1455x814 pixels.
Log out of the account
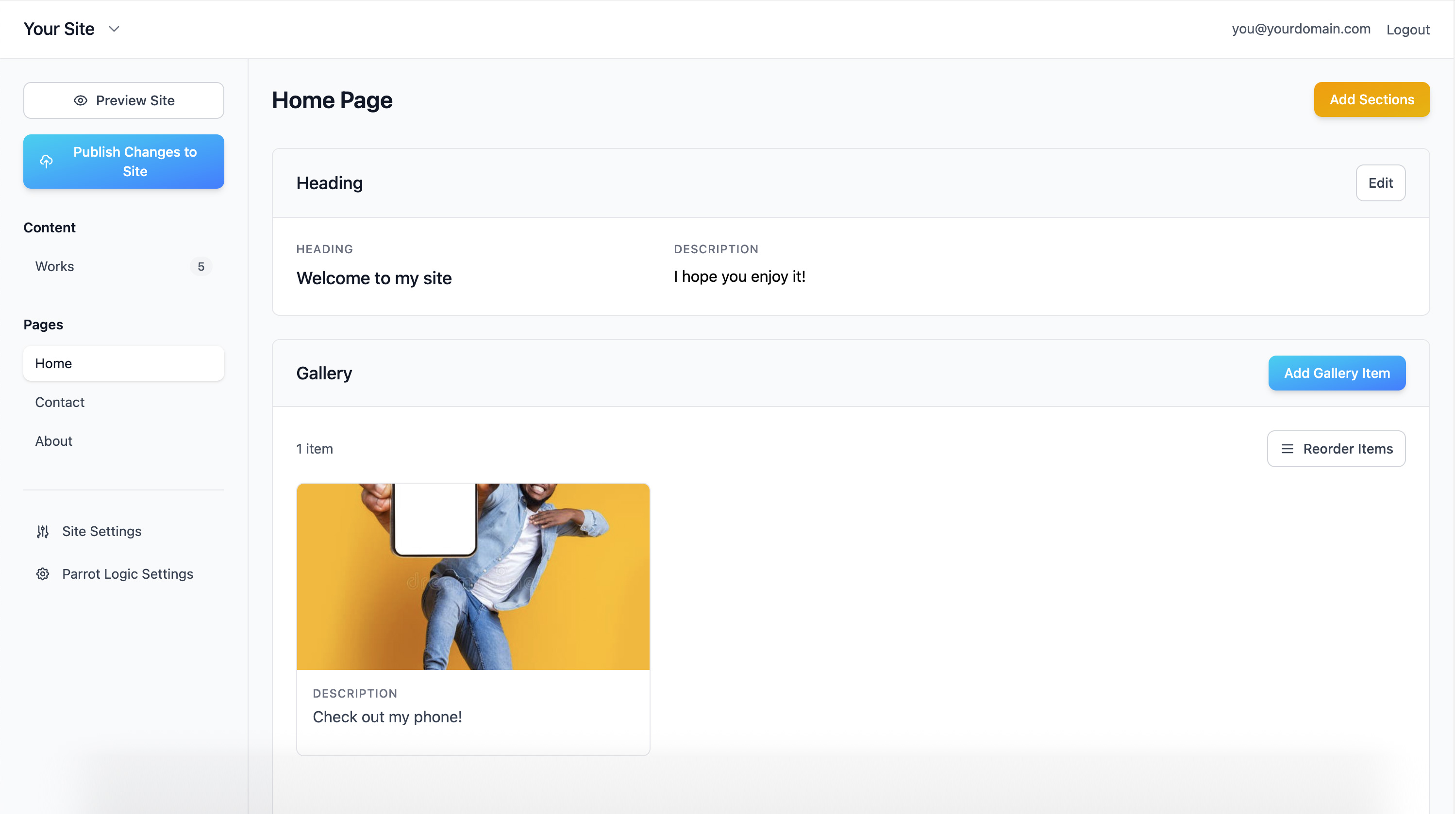[1407, 30]
